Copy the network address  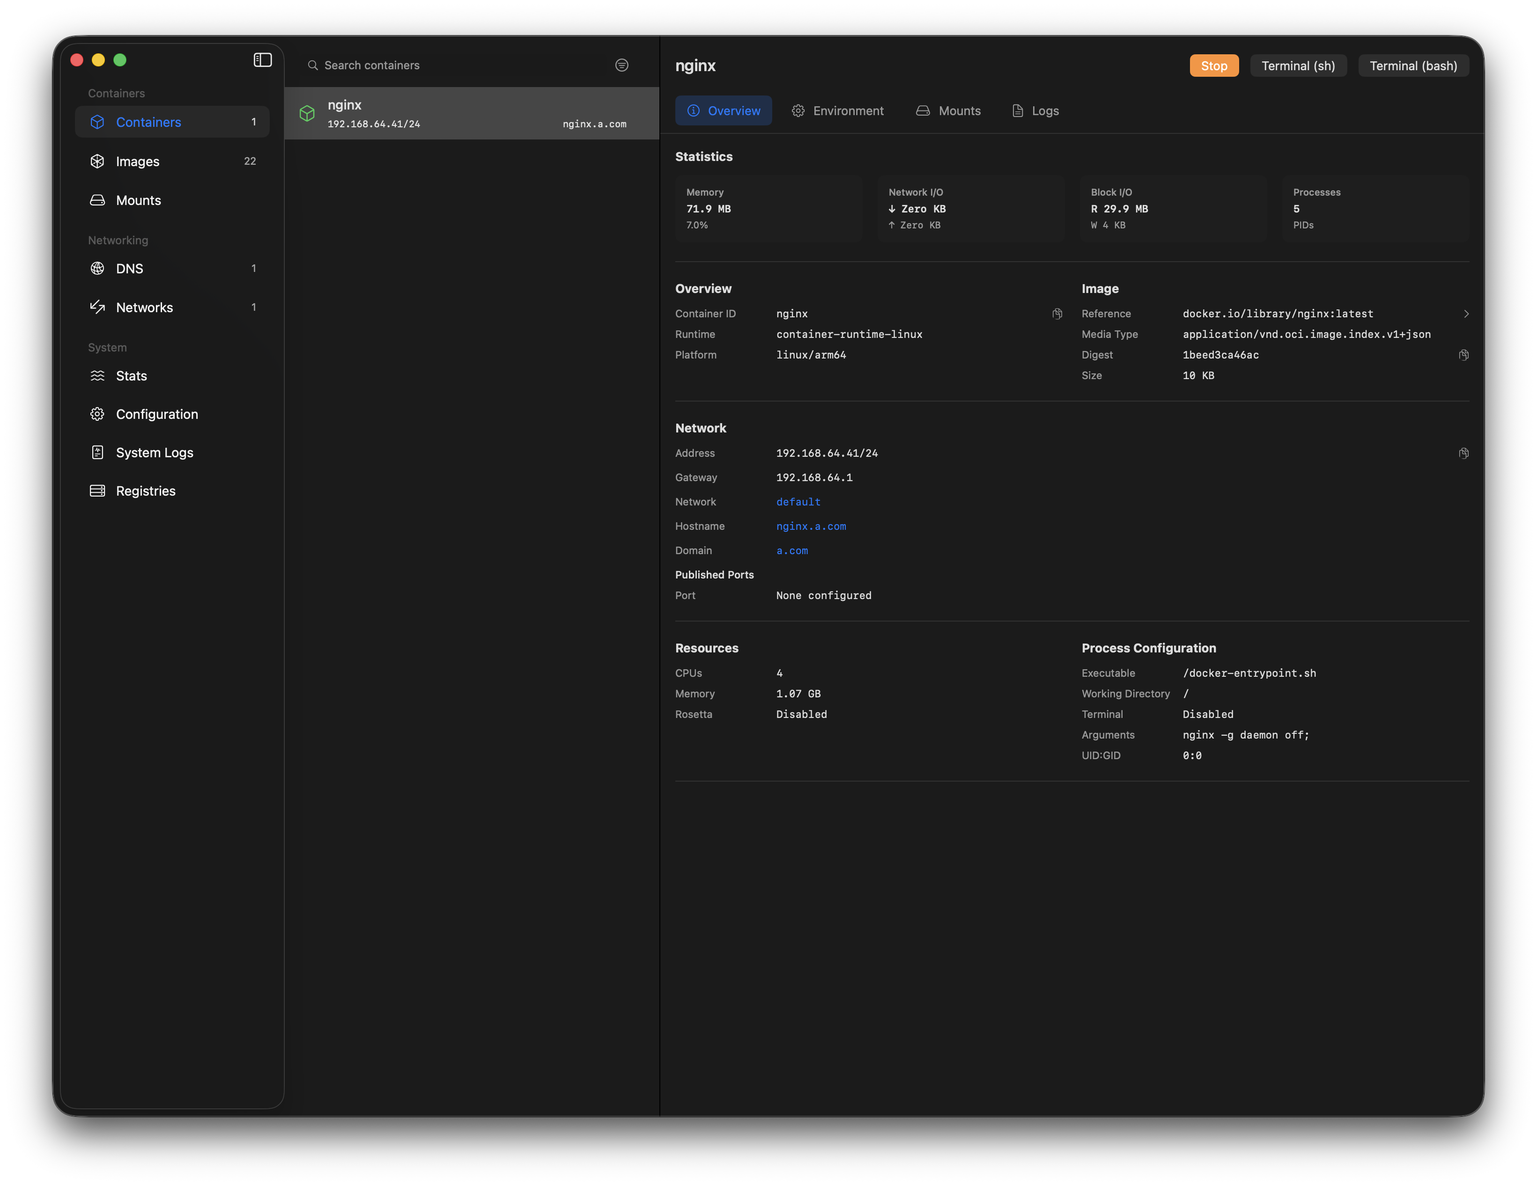click(x=1463, y=454)
